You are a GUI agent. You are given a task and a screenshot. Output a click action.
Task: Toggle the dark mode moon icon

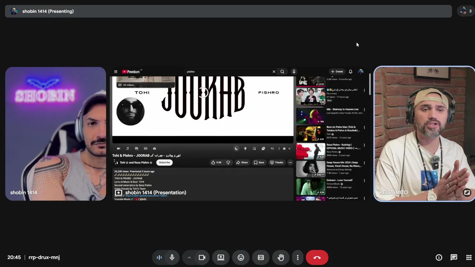coord(236,149)
